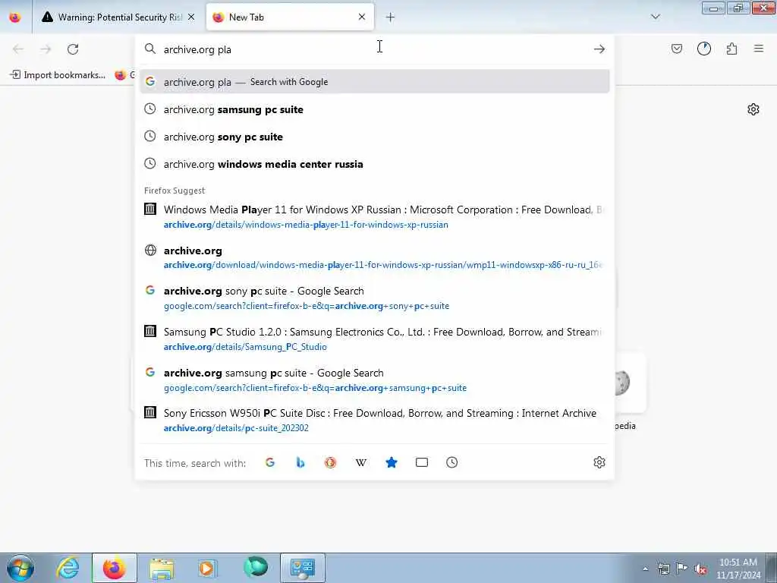Select 'archive.org samsung pc suite' history suggestion
This screenshot has height=583, width=777.
click(x=375, y=109)
